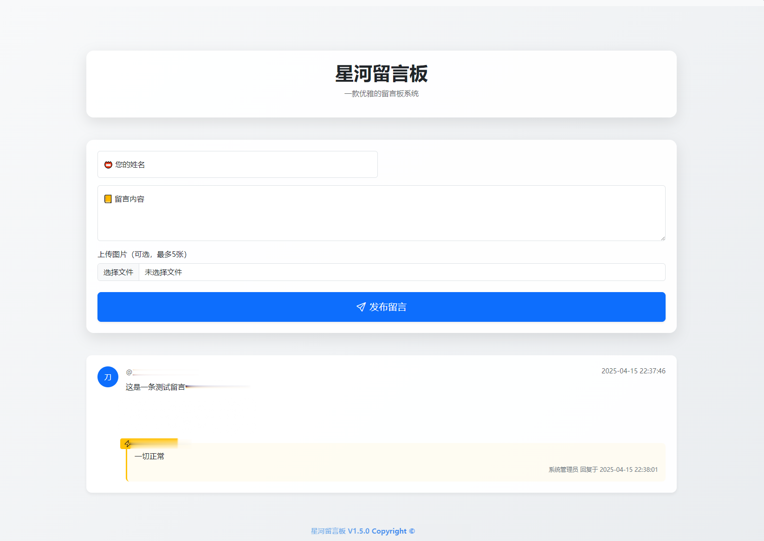Click inside the 留言内容 message textarea
The width and height of the screenshot is (764, 541).
381,214
